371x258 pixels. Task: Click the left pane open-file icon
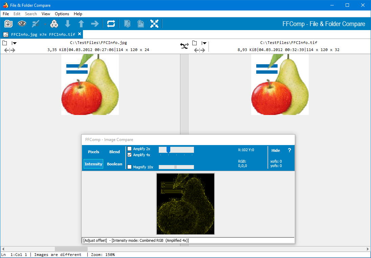[x=4, y=43]
